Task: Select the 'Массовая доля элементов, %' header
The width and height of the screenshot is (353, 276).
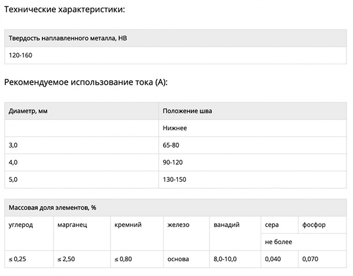Action: (x=175, y=208)
